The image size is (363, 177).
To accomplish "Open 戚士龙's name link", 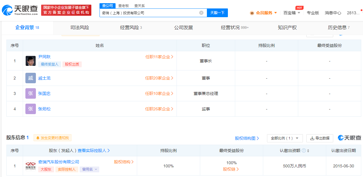I will pos(44,78).
